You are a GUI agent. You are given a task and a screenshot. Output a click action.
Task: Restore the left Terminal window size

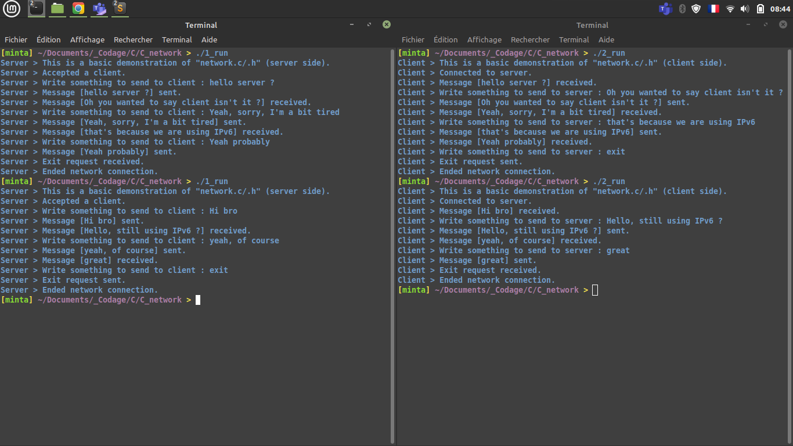[369, 25]
